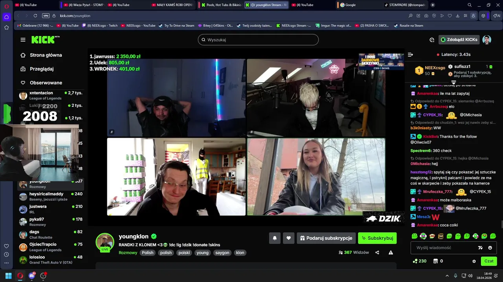This screenshot has width=503, height=282.
Task: Toggle the follow heart button for youngklon
Action: click(288, 238)
